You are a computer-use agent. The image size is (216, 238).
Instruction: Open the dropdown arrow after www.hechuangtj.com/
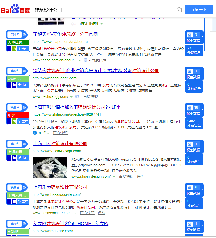(x=71, y=97)
